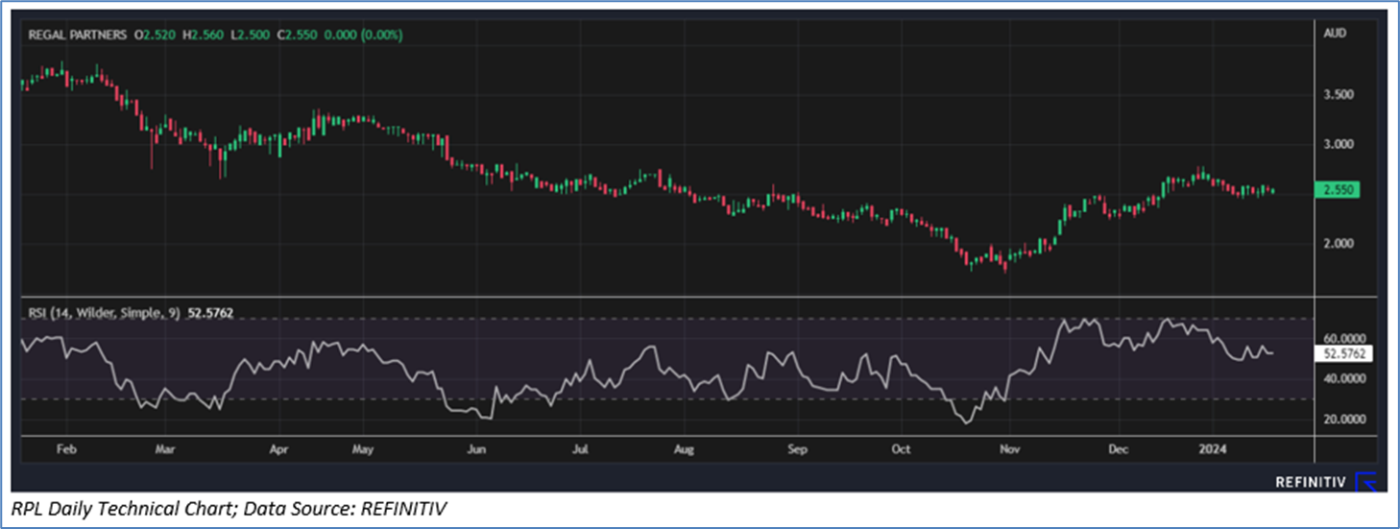Click the low value L2.500

tap(250, 35)
